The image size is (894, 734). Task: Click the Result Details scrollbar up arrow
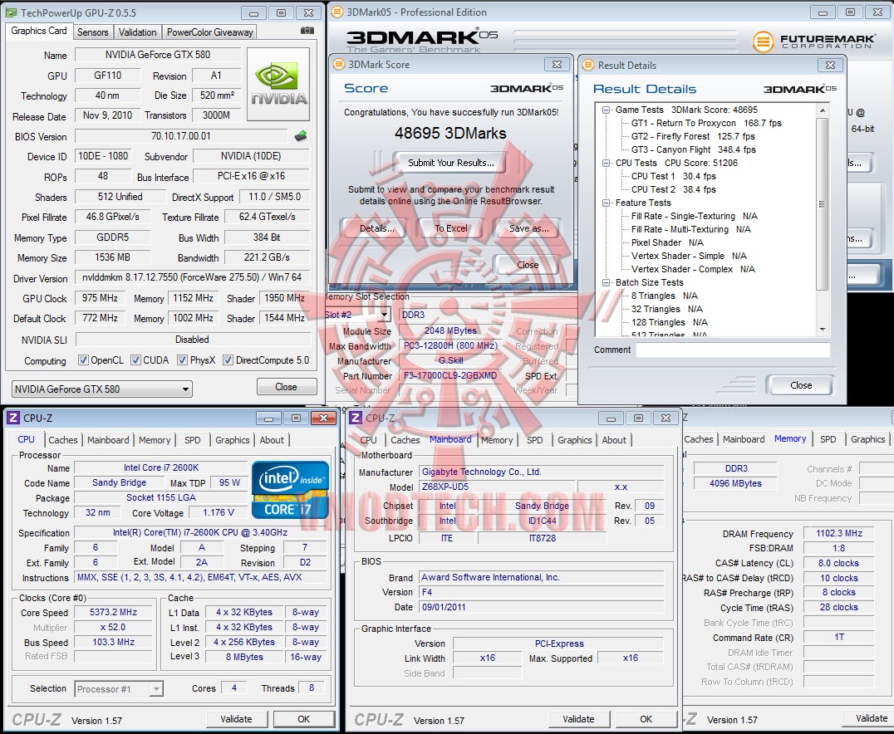coord(823,110)
